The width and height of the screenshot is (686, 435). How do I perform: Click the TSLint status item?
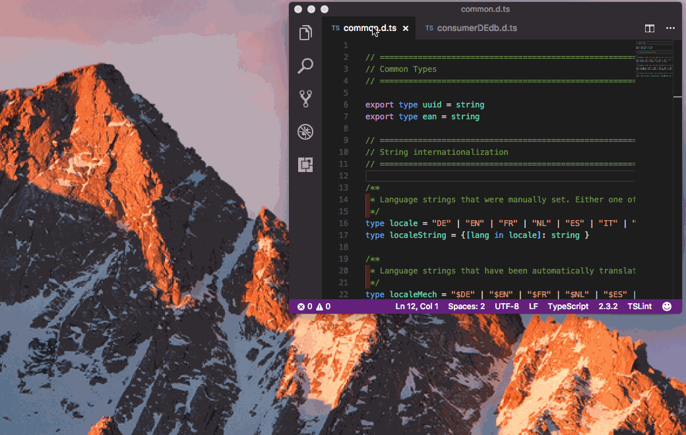pyautogui.click(x=639, y=306)
